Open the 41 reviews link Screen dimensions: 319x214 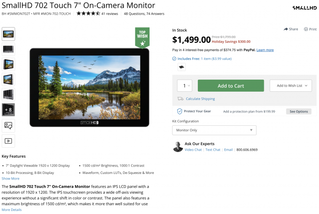tap(109, 14)
